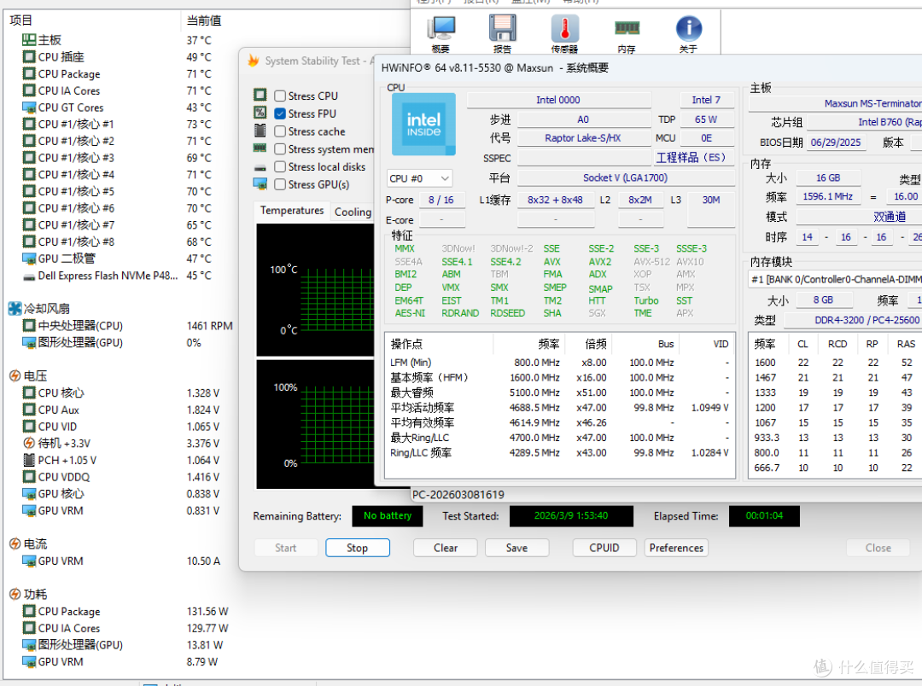Open the Preferences button
This screenshot has width=922, height=686.
click(676, 548)
